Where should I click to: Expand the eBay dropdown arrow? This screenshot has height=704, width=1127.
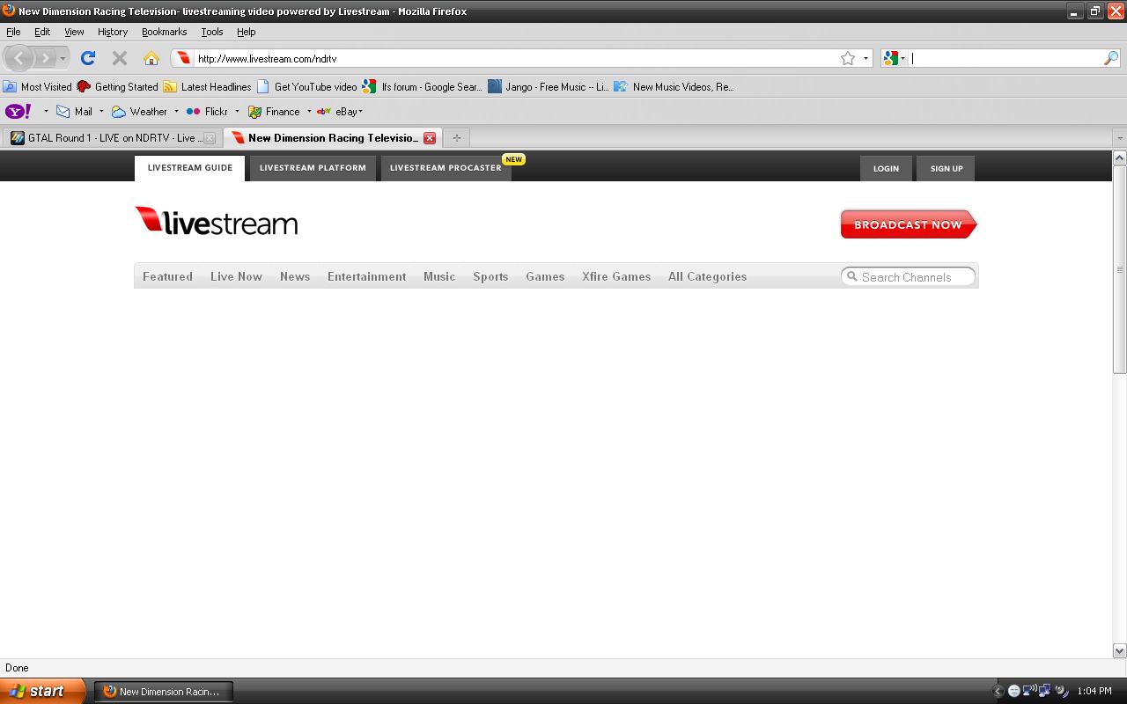coord(361,112)
